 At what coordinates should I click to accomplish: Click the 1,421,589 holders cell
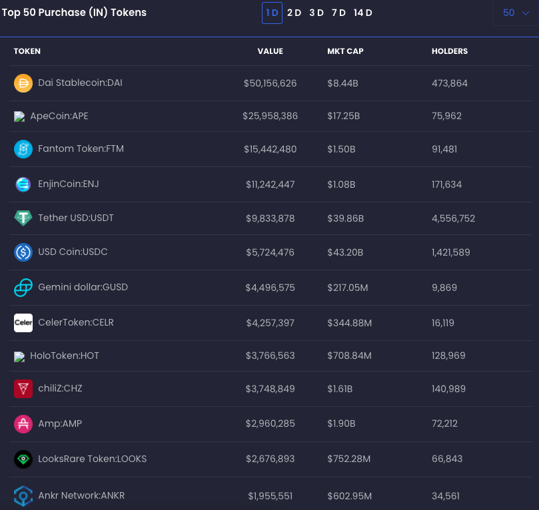(450, 252)
